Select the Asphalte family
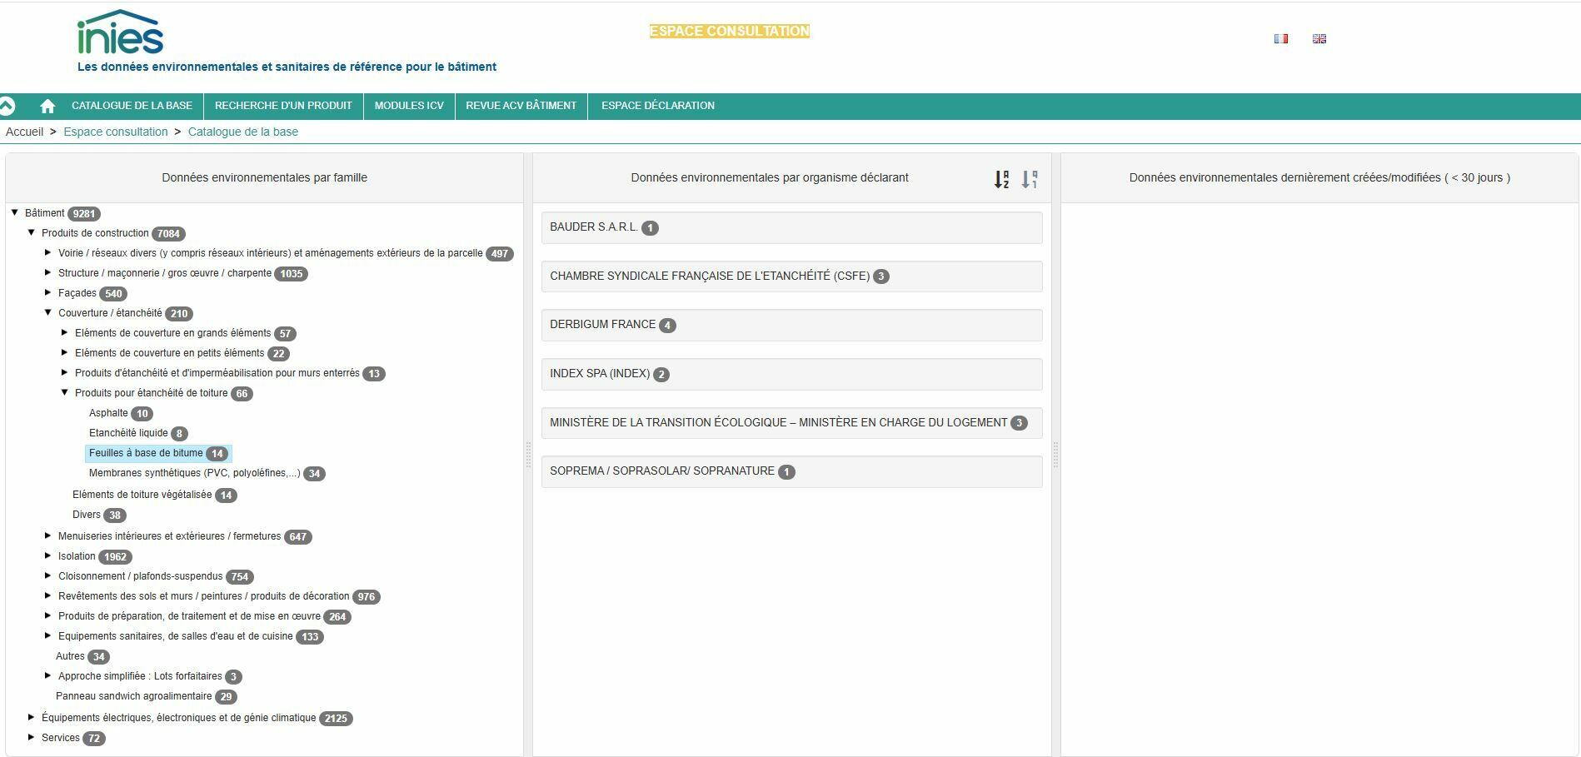 pos(108,413)
